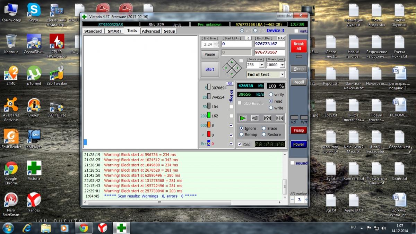The width and height of the screenshot is (416, 234).
Task: Click the forward scan play icon
Action: tap(243, 118)
